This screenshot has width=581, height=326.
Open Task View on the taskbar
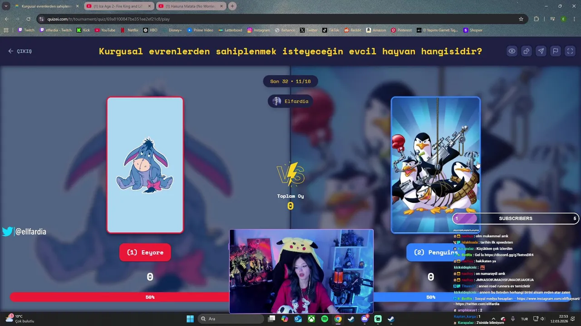click(x=271, y=319)
